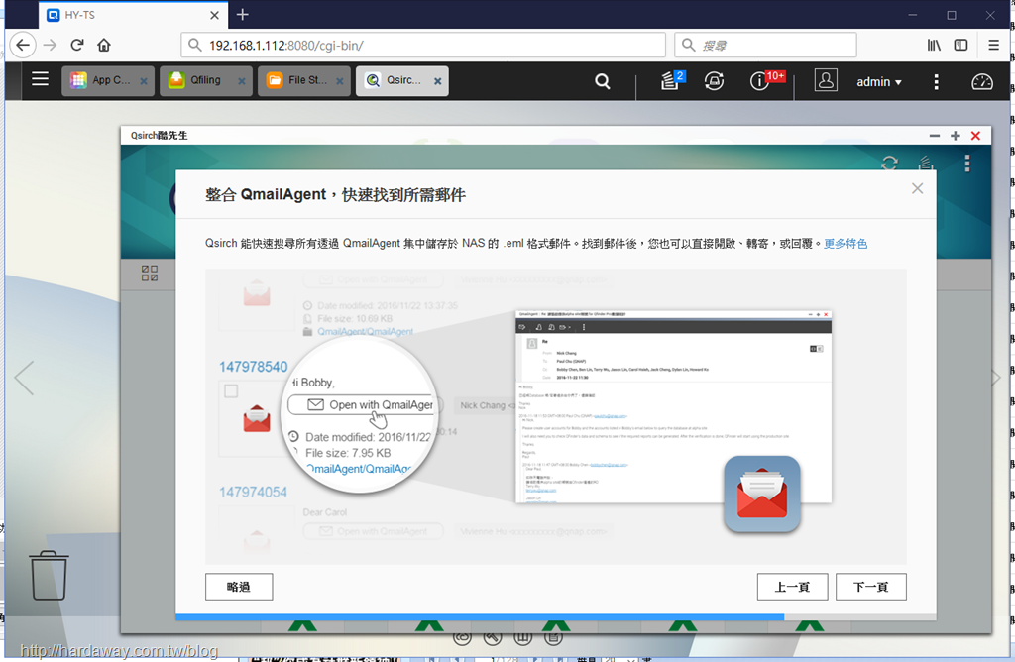Close the File Station taskbar tab

click(x=340, y=81)
